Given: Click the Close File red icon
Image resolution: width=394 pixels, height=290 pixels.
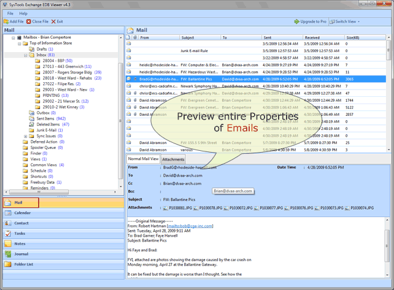Looking at the screenshot, I should coord(29,21).
